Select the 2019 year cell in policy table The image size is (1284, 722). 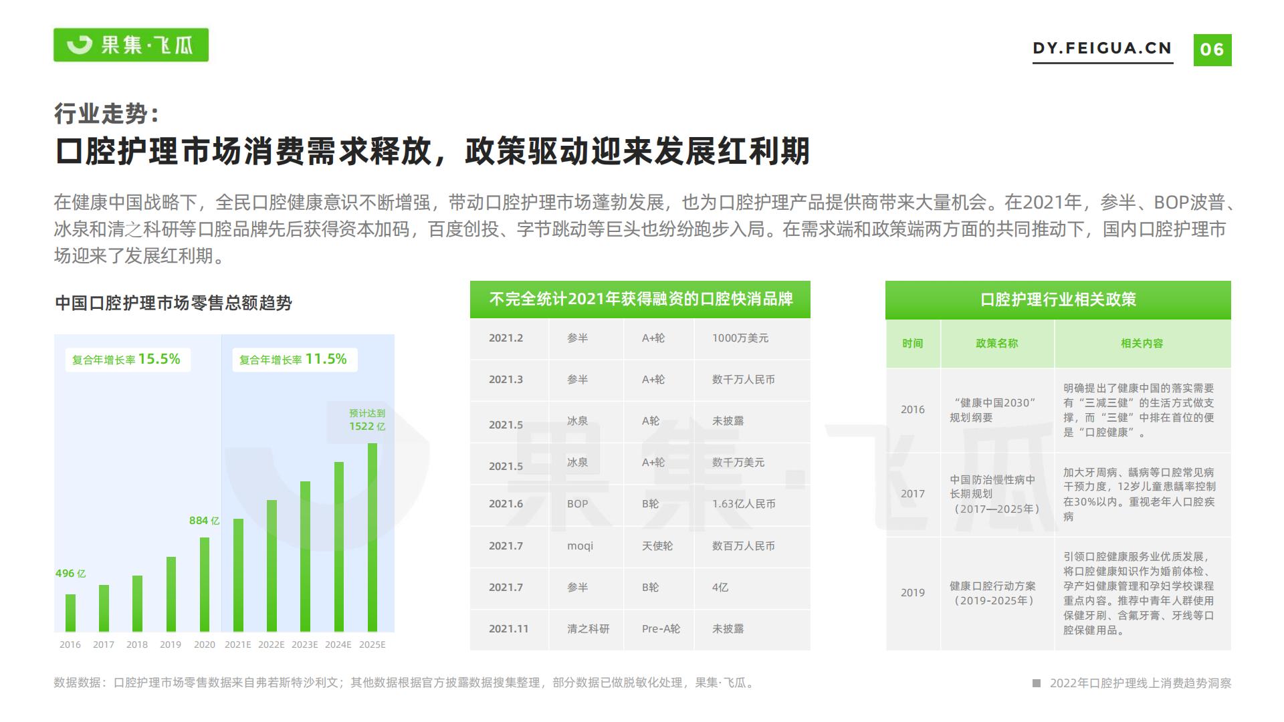[x=913, y=593]
